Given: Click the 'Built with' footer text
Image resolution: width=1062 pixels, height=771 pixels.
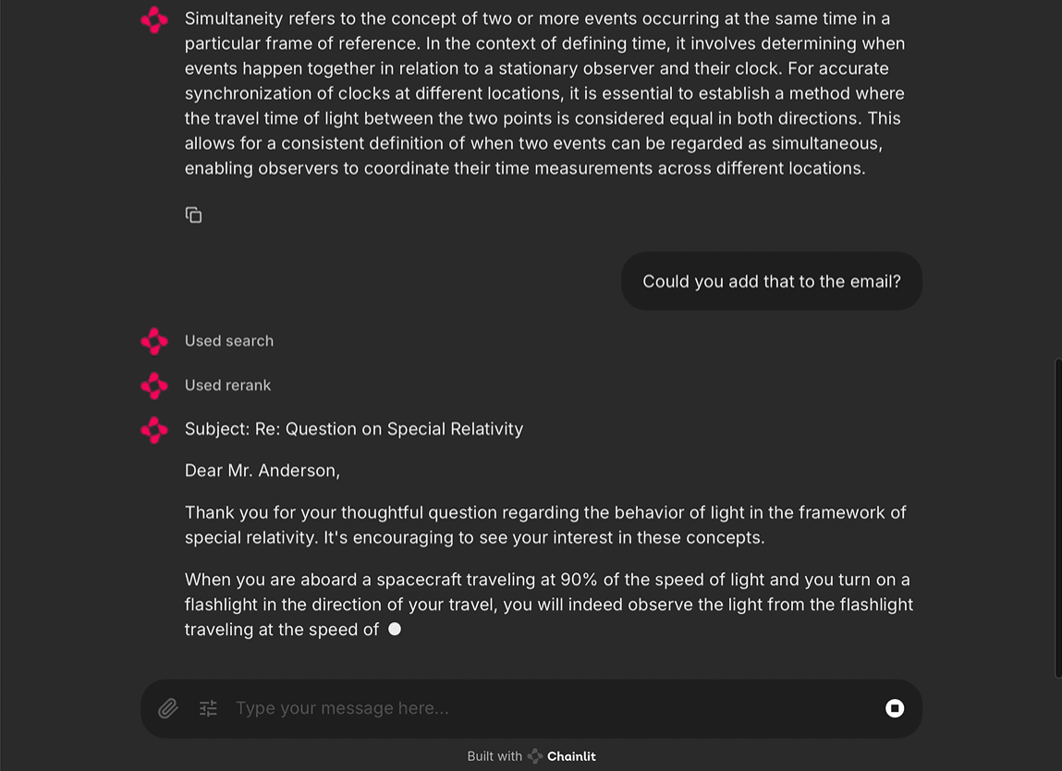Looking at the screenshot, I should click(494, 756).
